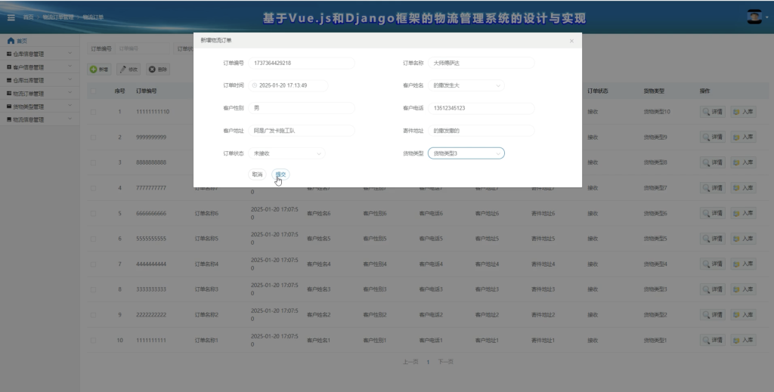774x392 pixels.
Task: Click 入库 icon for order 1111111111
Action: coord(736,340)
